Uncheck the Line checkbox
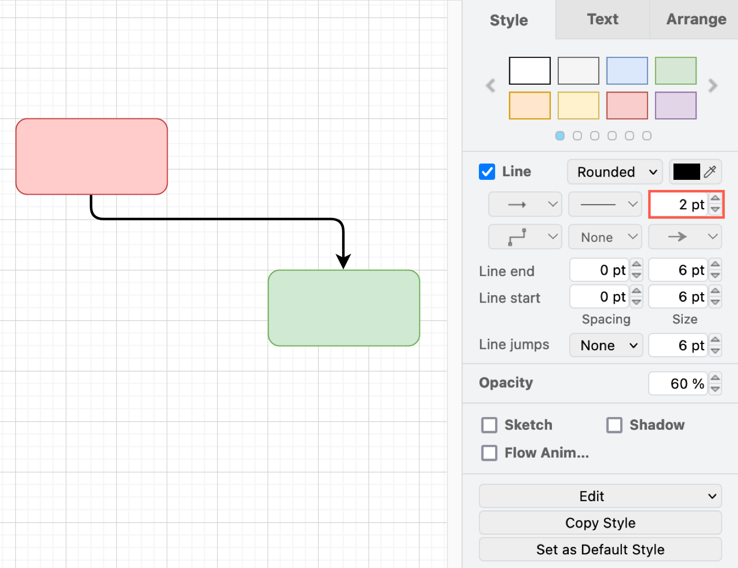This screenshot has width=738, height=568. tap(487, 171)
